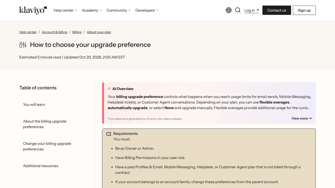Click 'Have Billing Permissions in your user role.'
The height and width of the screenshot is (188, 335).
point(150,158)
